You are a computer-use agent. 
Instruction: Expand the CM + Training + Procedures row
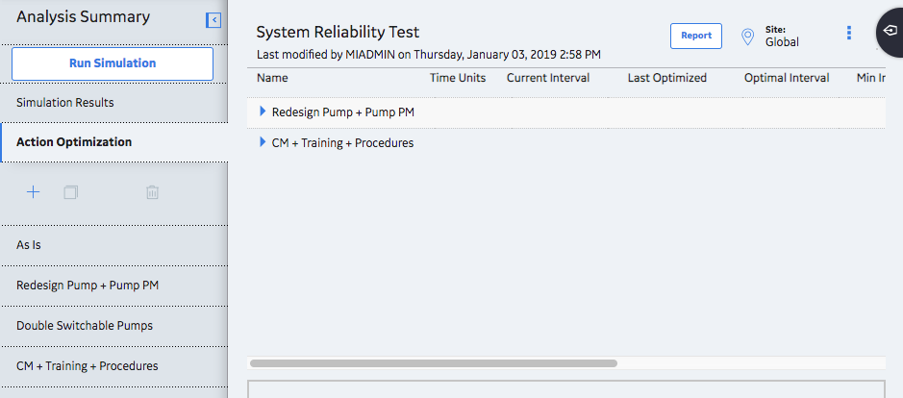tap(263, 141)
